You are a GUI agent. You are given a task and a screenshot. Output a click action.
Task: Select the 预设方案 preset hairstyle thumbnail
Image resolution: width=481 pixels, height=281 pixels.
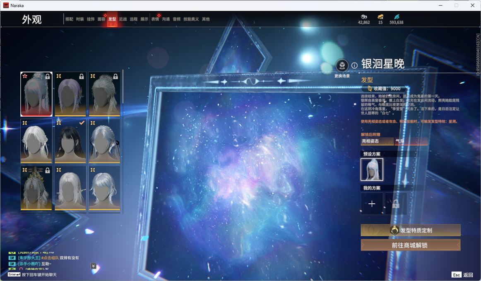click(x=372, y=169)
